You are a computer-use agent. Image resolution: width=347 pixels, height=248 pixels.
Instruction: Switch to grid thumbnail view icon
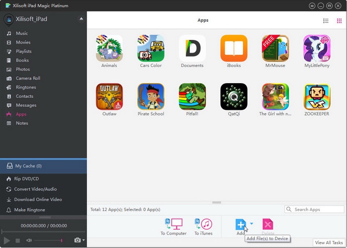[x=339, y=21]
